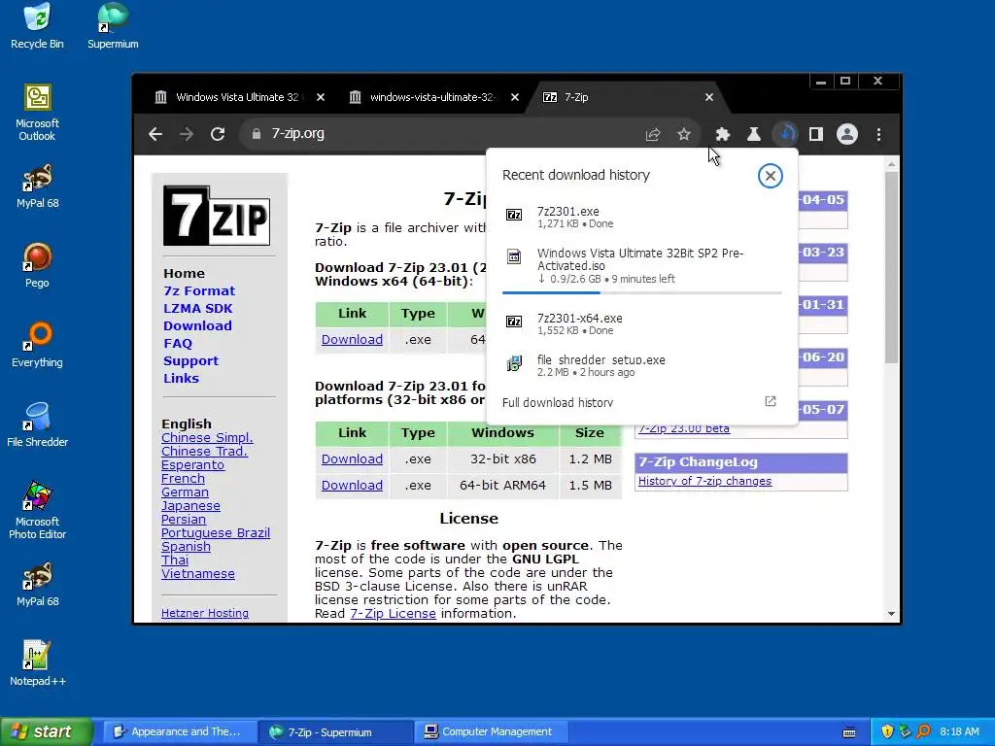
Task: Open the profile avatar icon
Action: click(x=847, y=134)
